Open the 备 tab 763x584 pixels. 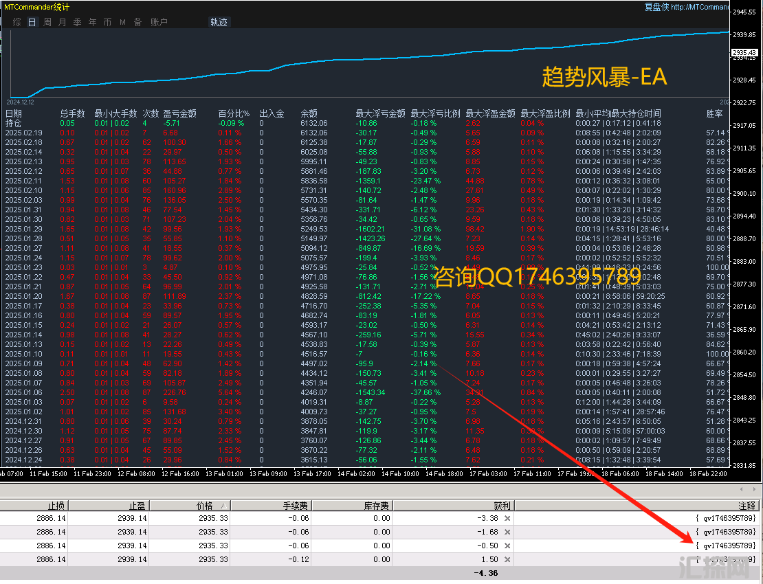pos(137,22)
